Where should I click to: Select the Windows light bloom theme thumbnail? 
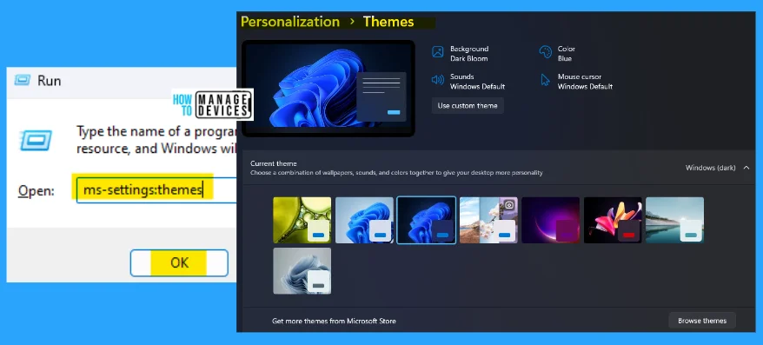click(364, 220)
